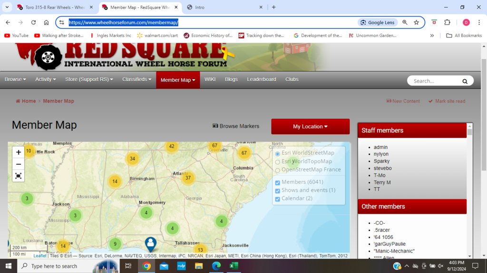Select OpenStreetMap France base layer

point(278,170)
